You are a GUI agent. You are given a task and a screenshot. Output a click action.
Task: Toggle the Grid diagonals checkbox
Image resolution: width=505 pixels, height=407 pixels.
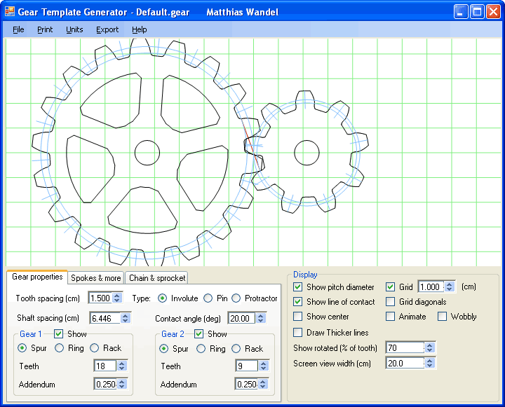coord(391,302)
